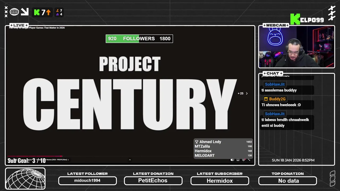Click the top donation 'No data' box
The width and height of the screenshot is (340, 191).
point(288,181)
